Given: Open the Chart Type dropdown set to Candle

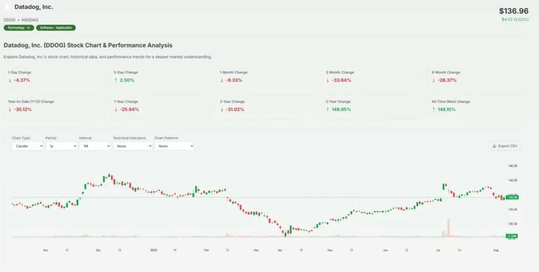Looking at the screenshot, I should click(27, 146).
